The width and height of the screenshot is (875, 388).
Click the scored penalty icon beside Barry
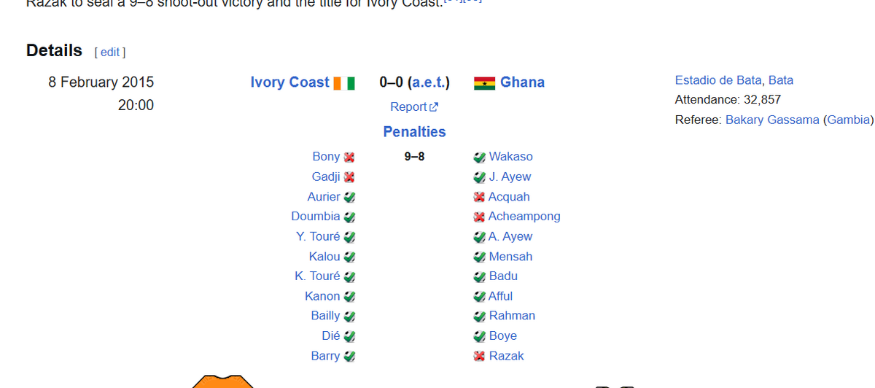click(349, 356)
